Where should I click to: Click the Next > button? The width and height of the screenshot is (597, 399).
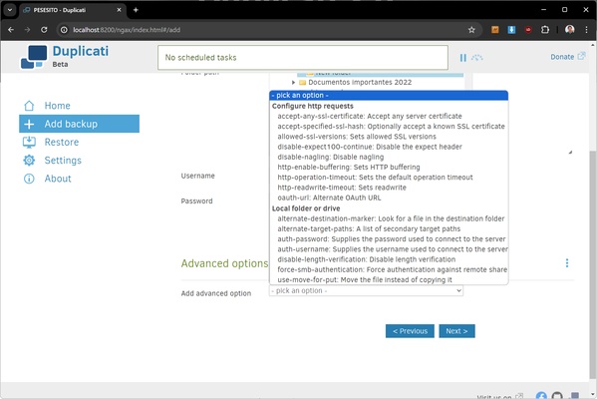[x=456, y=331]
